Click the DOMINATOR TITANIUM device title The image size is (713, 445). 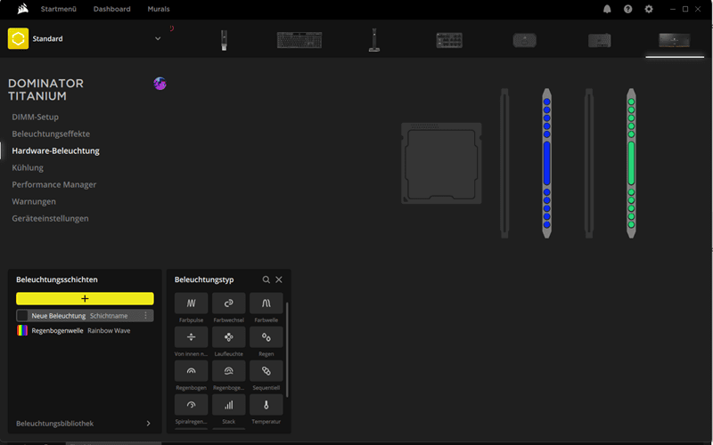[x=46, y=90]
